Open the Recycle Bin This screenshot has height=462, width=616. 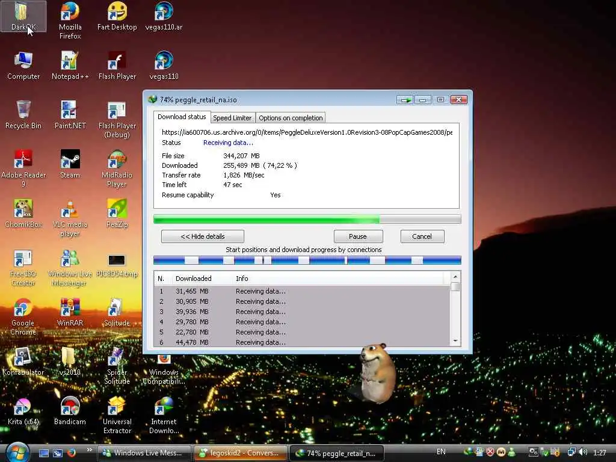(23, 115)
